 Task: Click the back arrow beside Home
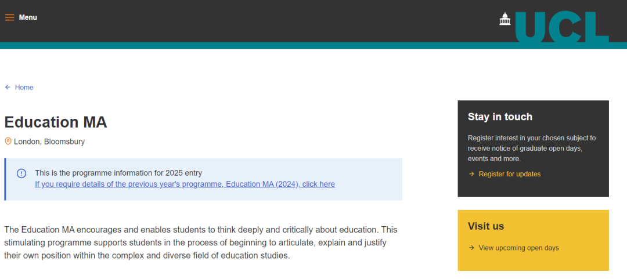pos(8,87)
